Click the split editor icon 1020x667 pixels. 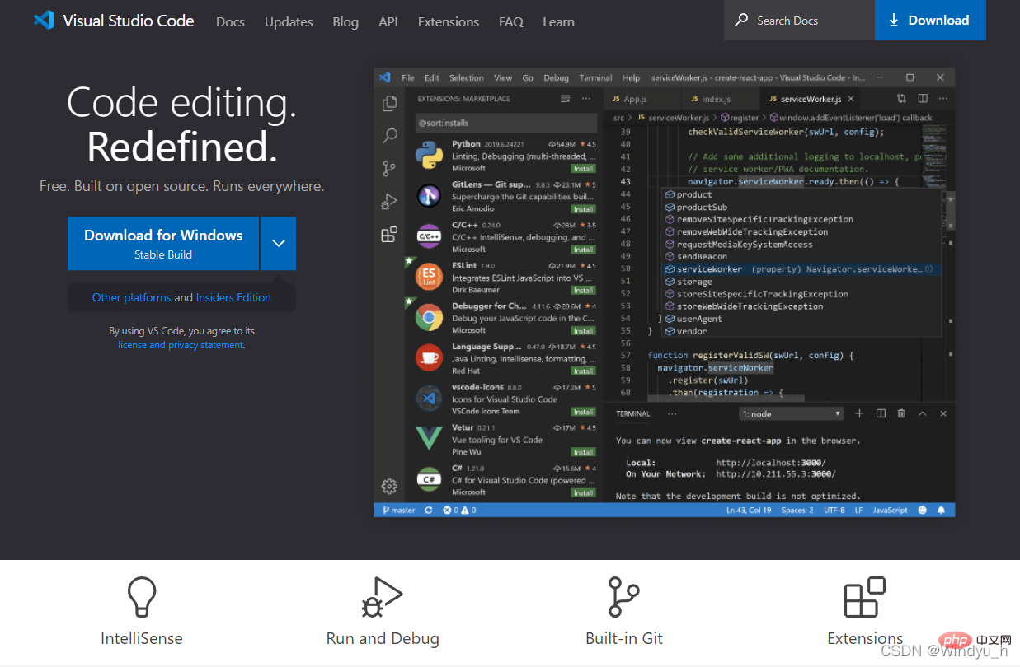[922, 99]
